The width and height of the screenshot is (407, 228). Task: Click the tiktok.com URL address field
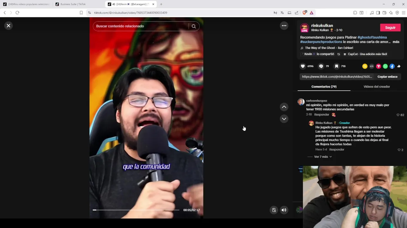pos(131,13)
